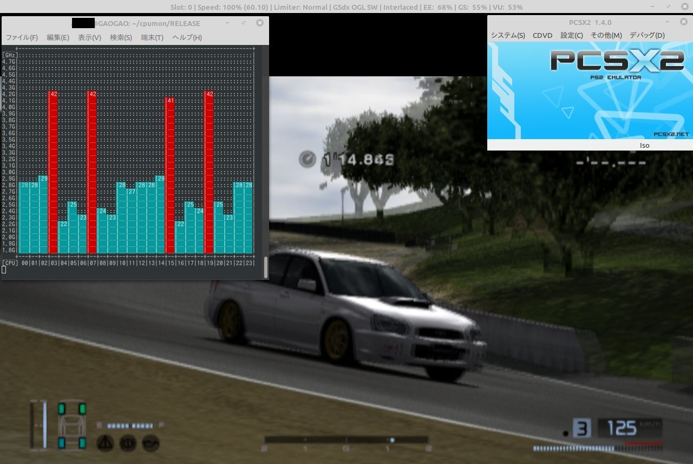The image size is (693, 464).
Task: Open the ヘルプ(H) menu in terminal
Action: click(x=187, y=37)
